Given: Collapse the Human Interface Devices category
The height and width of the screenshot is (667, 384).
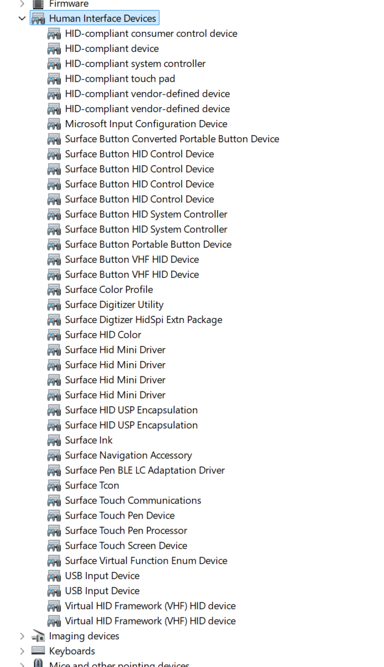Looking at the screenshot, I should click(22, 18).
